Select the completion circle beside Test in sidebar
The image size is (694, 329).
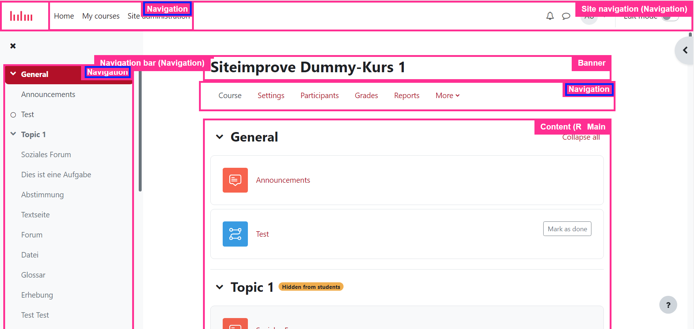click(x=13, y=115)
